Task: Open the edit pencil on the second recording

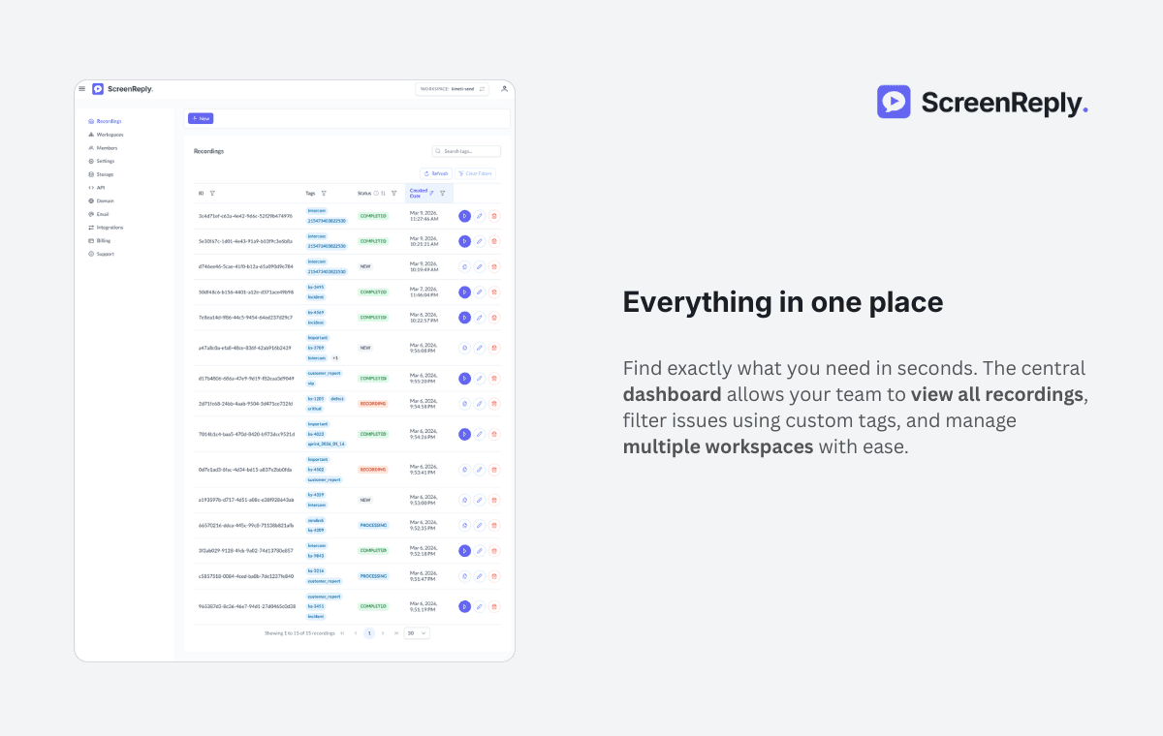Action: tap(480, 241)
